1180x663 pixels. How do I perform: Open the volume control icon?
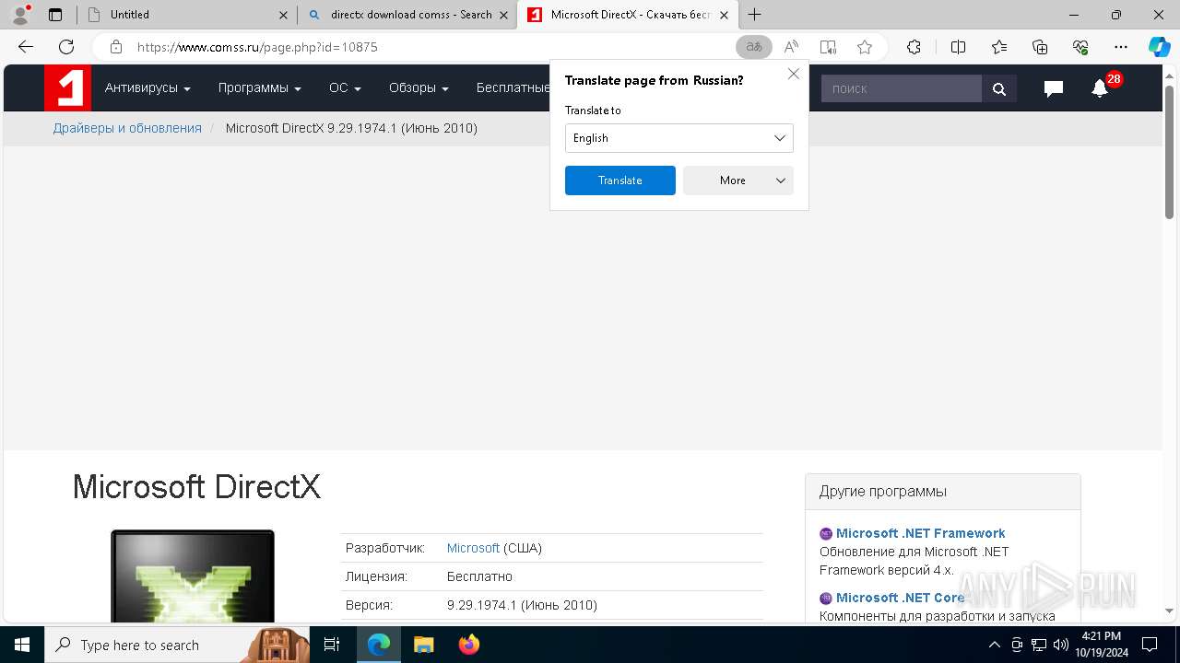(x=1061, y=645)
